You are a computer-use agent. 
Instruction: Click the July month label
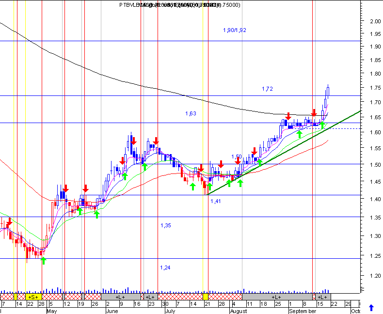(170, 311)
